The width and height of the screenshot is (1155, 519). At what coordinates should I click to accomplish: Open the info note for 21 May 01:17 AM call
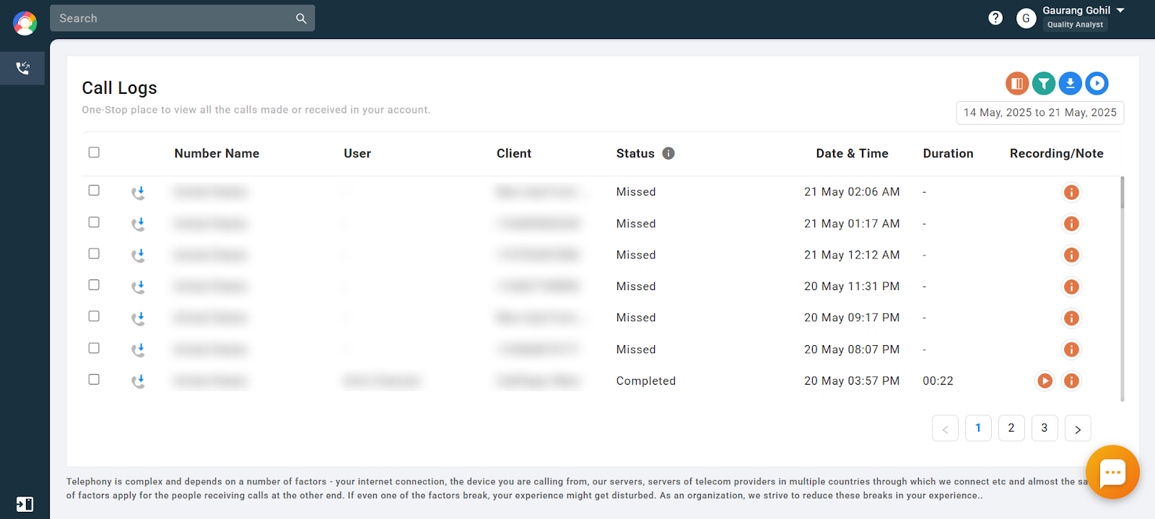(1071, 224)
